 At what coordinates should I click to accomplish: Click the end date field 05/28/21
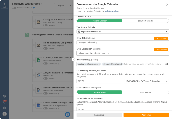pos(123,109)
